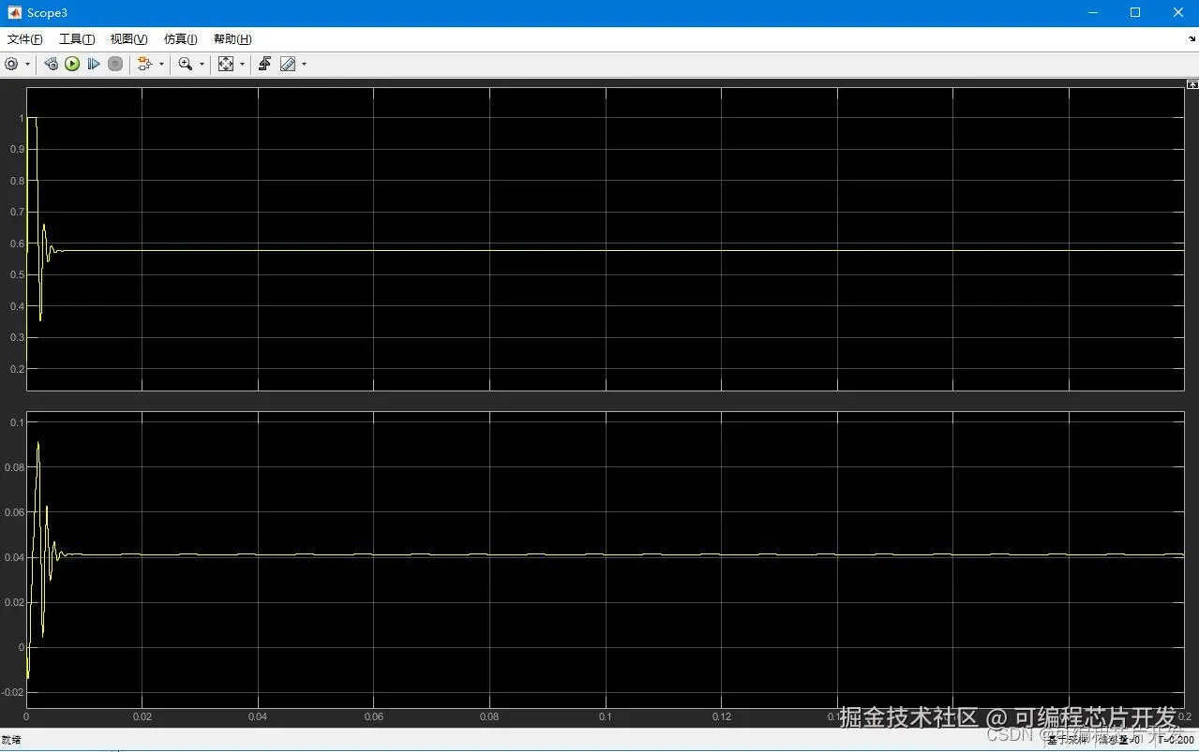The image size is (1199, 752).
Task: Expand the measurements dropdown arrow
Action: click(304, 64)
